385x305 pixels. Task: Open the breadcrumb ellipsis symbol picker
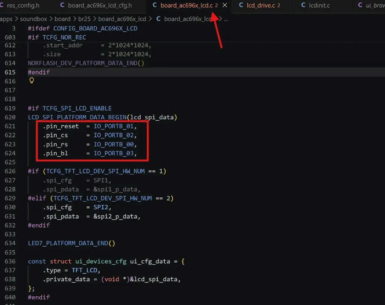click(x=226, y=19)
